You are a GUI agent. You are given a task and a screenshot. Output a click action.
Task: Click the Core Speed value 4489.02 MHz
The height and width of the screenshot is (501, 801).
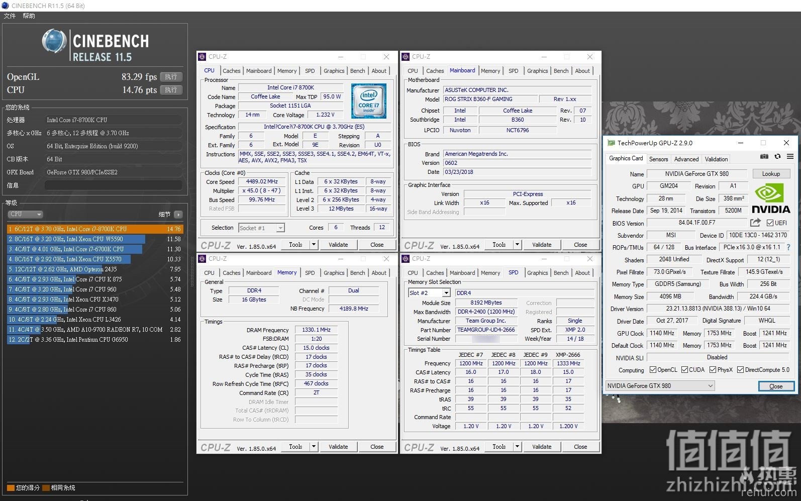[262, 182]
